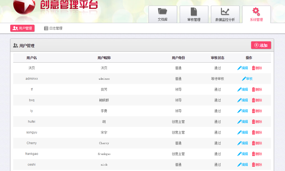This screenshot has width=285, height=171.
Task: Delete the user 洪页
Action: [257, 68]
